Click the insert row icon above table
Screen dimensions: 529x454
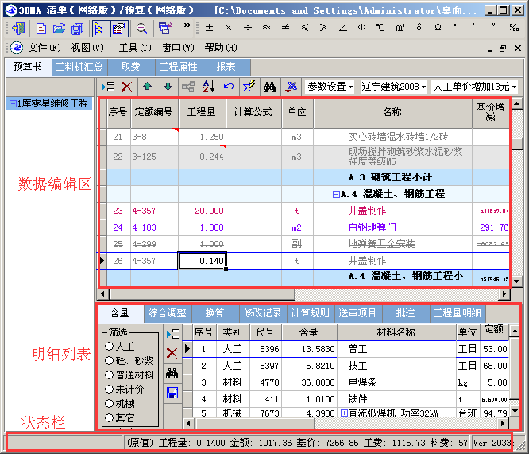[x=107, y=87]
